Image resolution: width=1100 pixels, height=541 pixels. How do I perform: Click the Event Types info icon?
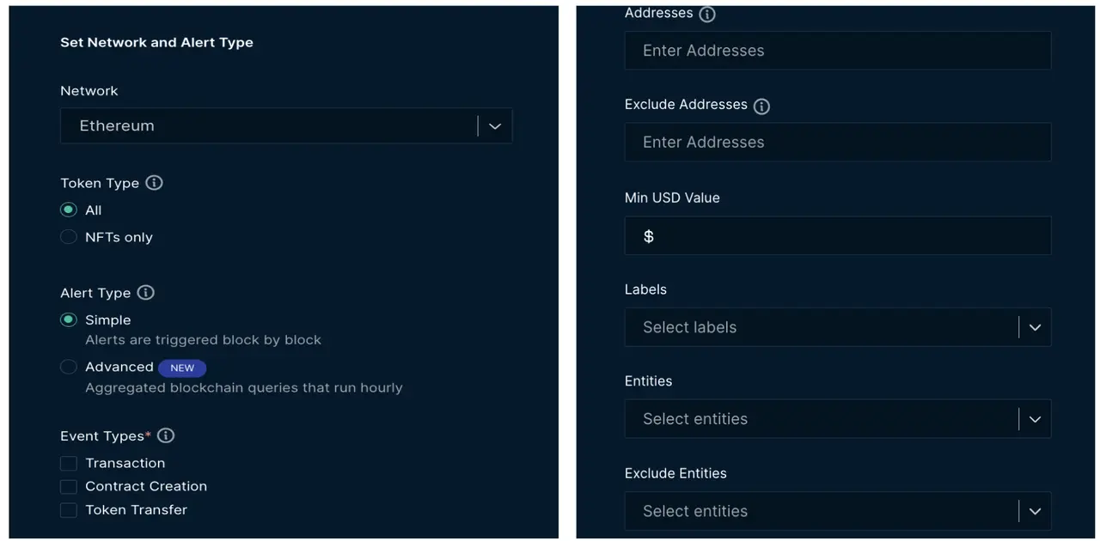point(166,435)
